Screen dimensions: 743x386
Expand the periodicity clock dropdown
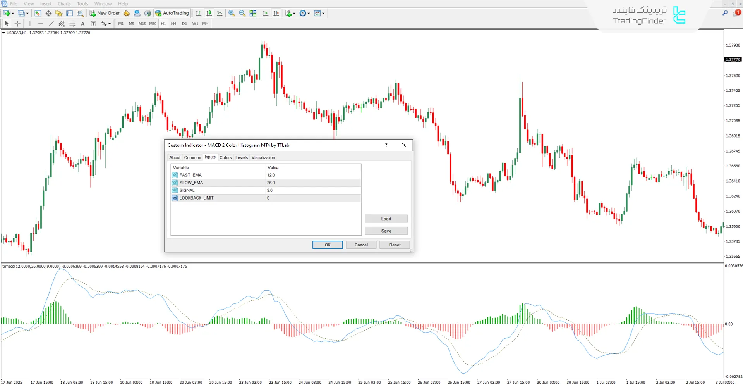(309, 13)
